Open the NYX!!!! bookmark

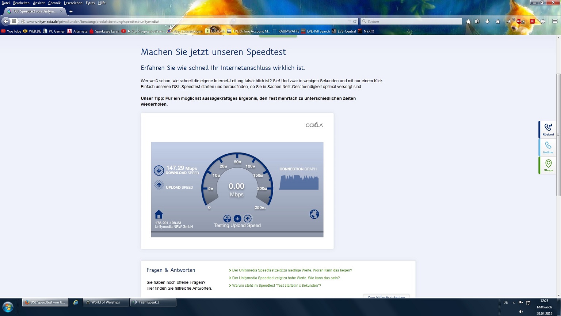click(366, 31)
